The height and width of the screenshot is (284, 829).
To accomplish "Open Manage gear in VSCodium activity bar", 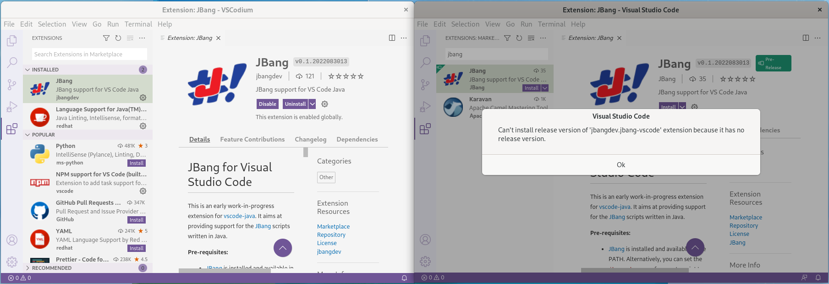I will (x=12, y=262).
